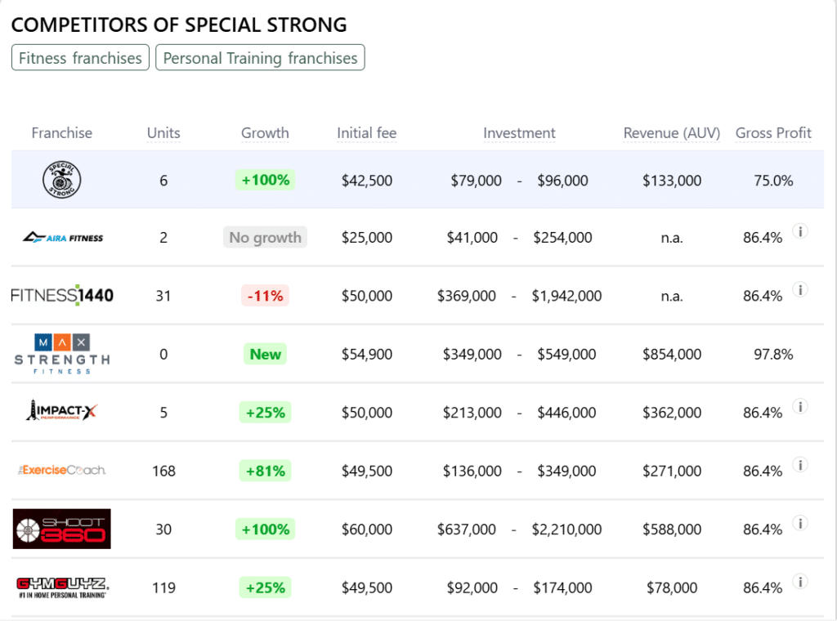Open the Fitness franchises tag

coord(80,58)
